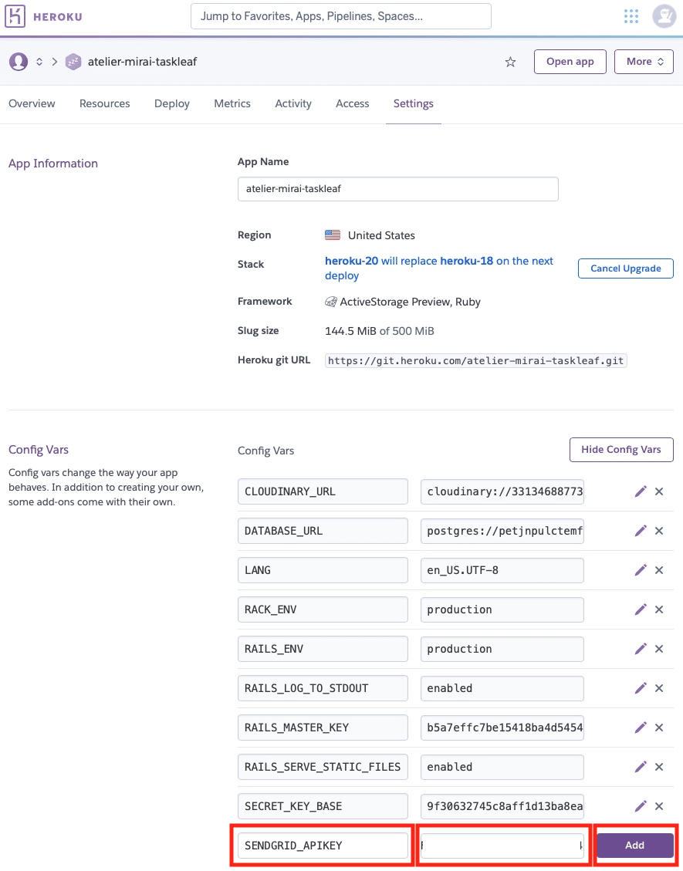Switch to the Overview tab
The width and height of the screenshot is (683, 871).
coord(32,103)
